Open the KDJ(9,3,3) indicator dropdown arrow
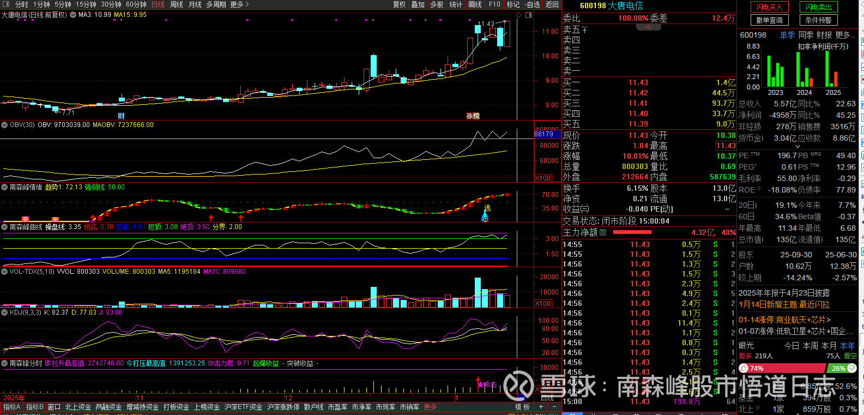The height and width of the screenshot is (415, 864). click(5, 312)
